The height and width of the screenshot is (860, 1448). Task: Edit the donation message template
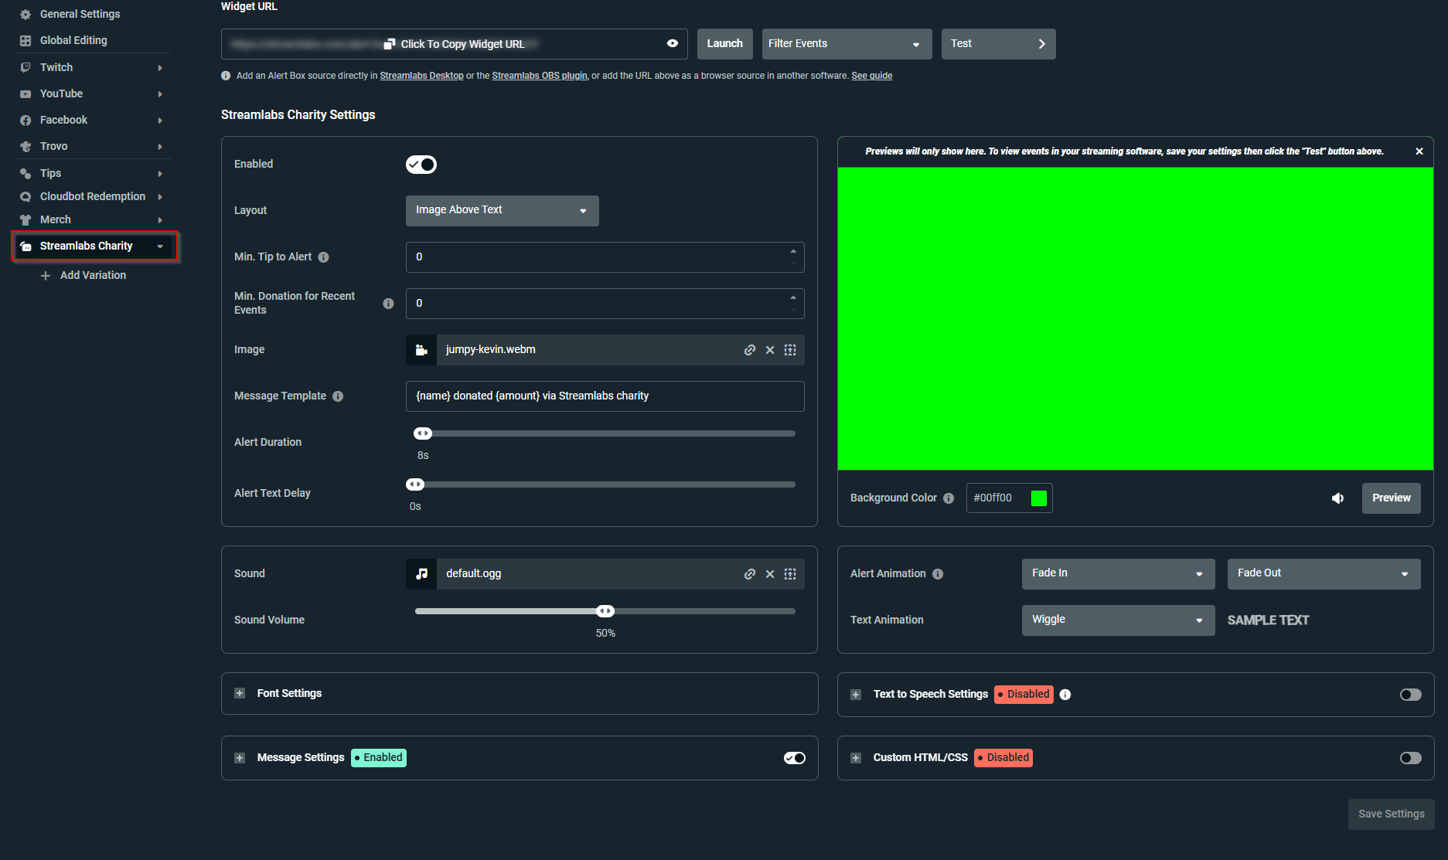pos(605,396)
